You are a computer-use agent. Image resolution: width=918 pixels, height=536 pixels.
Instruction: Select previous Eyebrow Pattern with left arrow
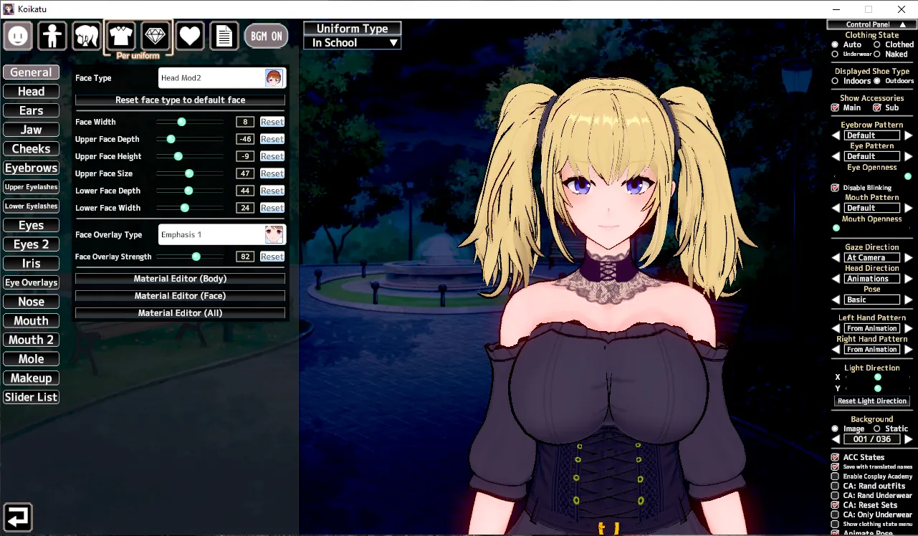836,135
